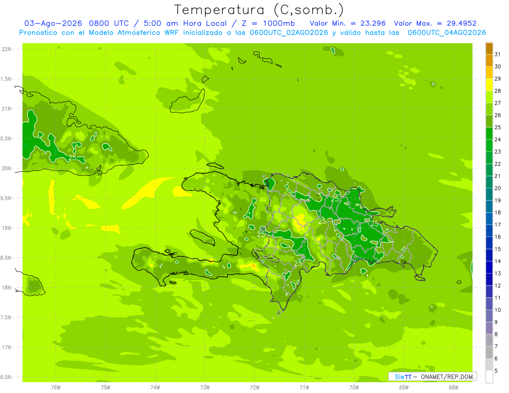The width and height of the screenshot is (509, 393).
Task: Click the "9.5N" latitude axis label
Action: (x=6, y=198)
